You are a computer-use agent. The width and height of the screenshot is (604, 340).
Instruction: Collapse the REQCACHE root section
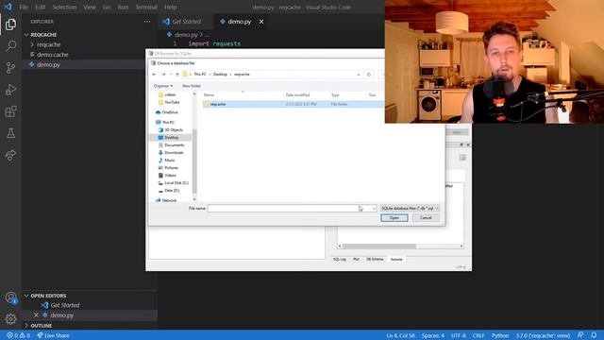[x=26, y=34]
